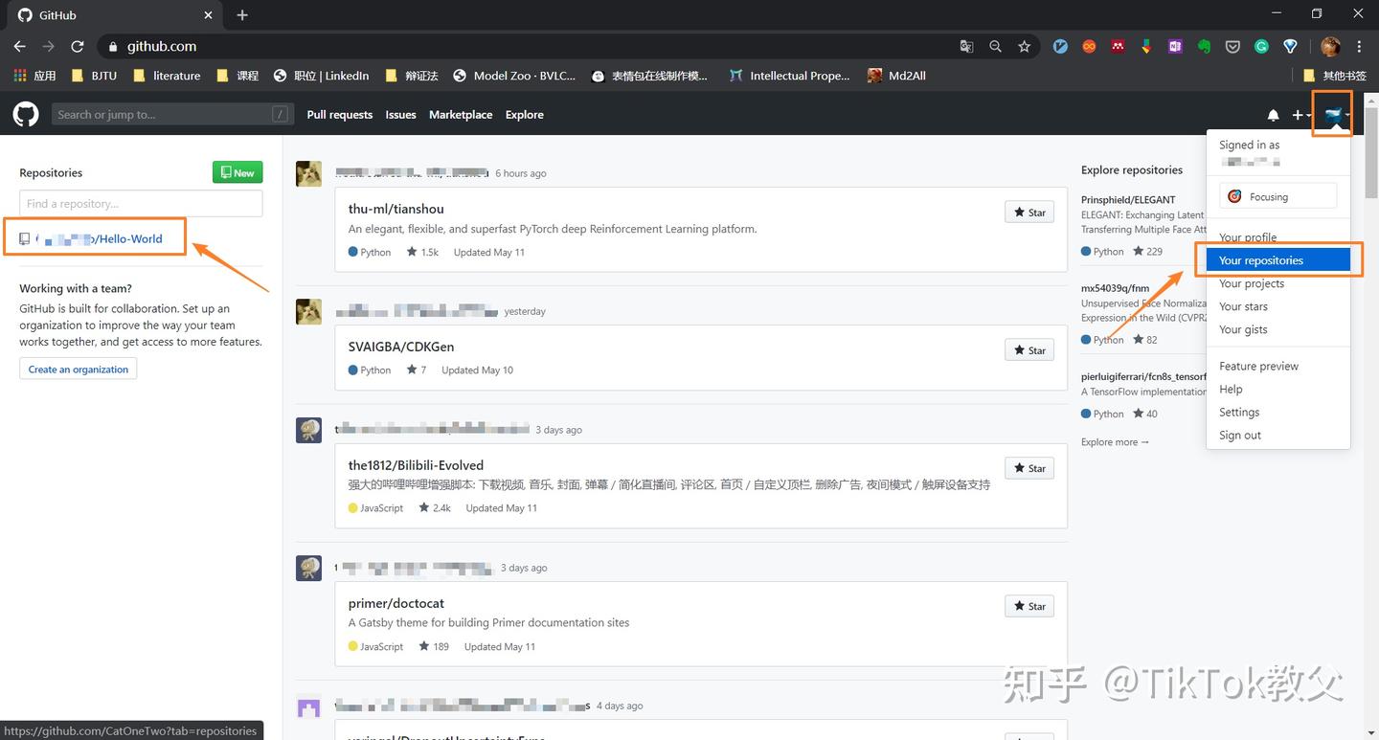Open your profile avatar dropdown
Screen dimensions: 1379x740
[x=1331, y=114]
